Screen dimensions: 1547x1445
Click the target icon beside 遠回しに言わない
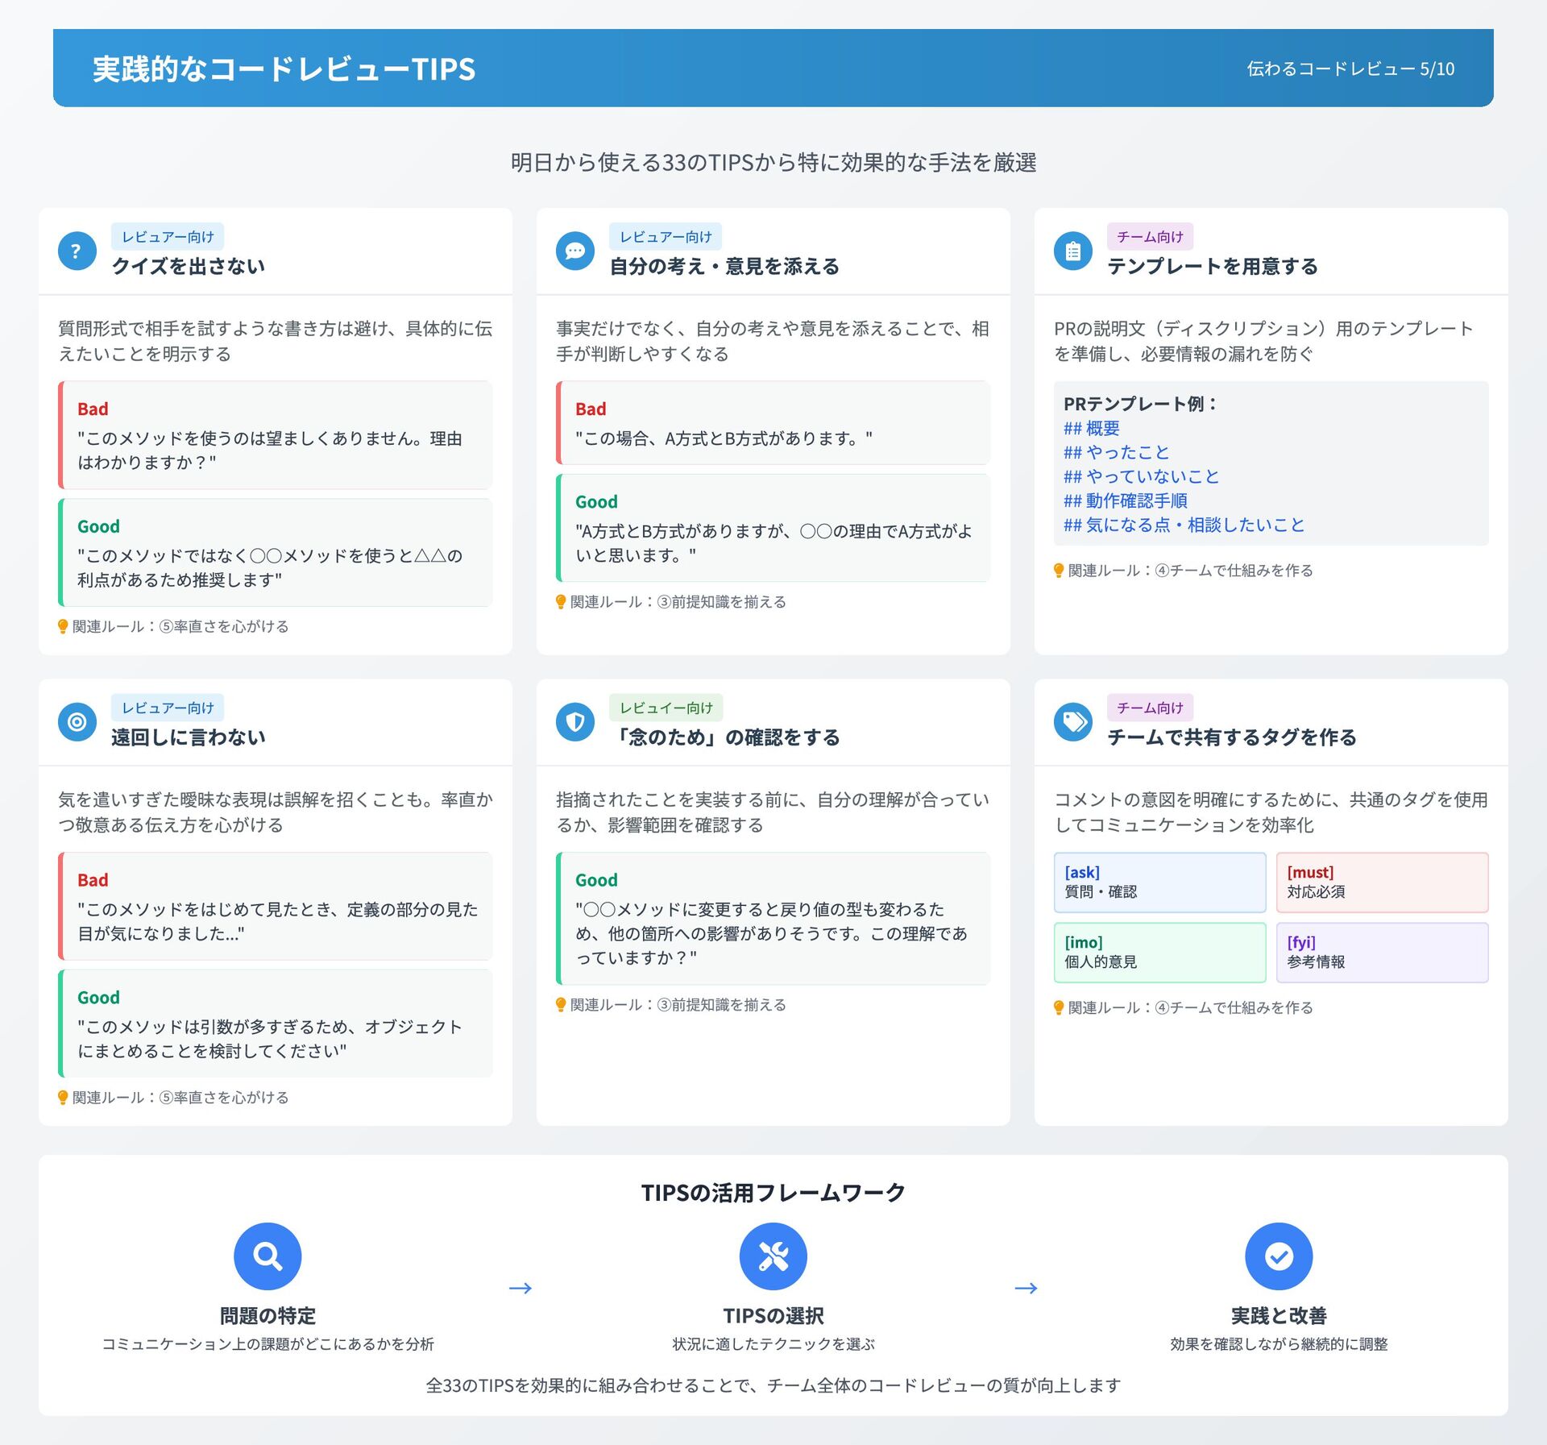coord(77,722)
